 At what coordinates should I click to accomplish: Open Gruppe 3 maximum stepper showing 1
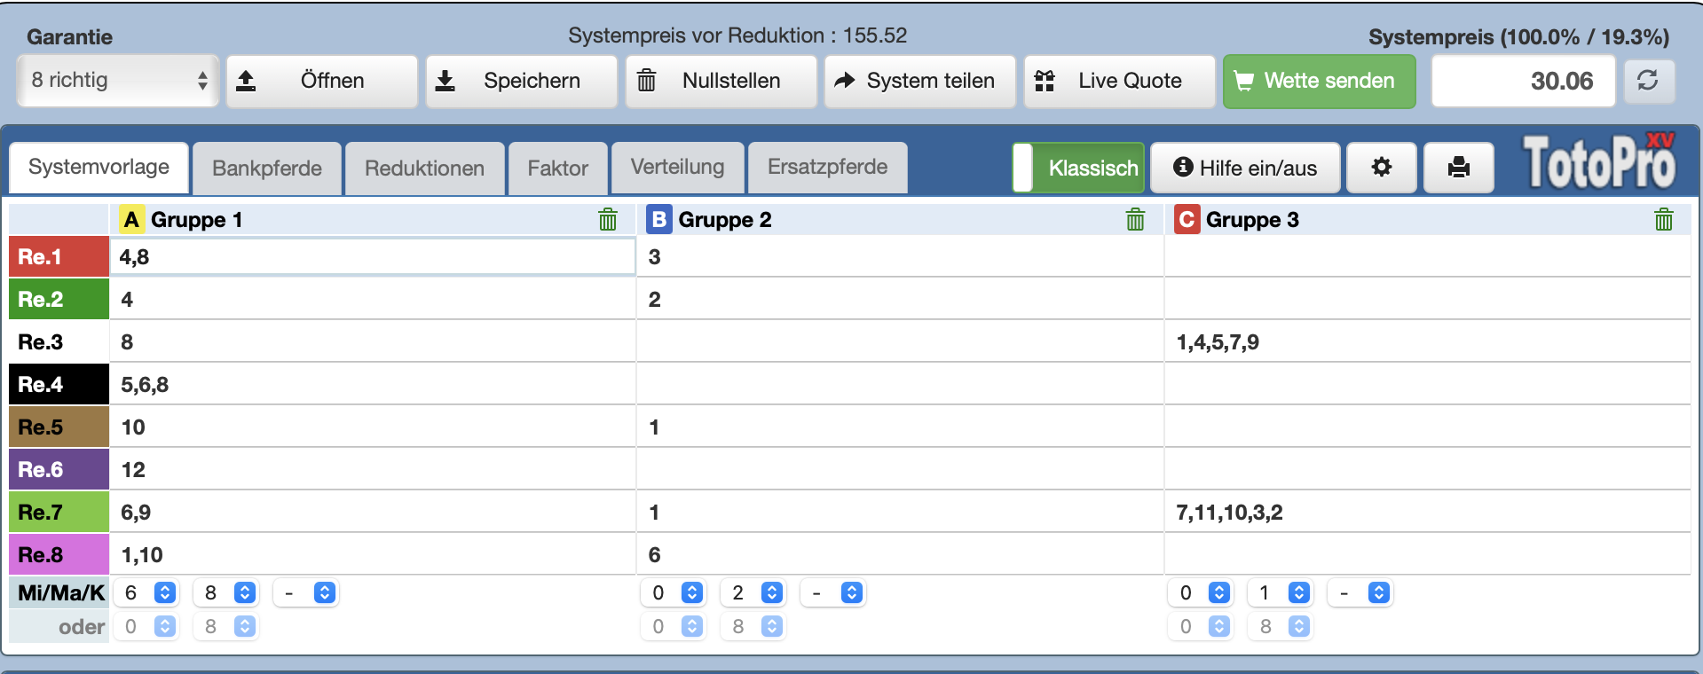coord(1281,592)
